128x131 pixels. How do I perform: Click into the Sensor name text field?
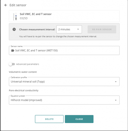tap(64, 50)
